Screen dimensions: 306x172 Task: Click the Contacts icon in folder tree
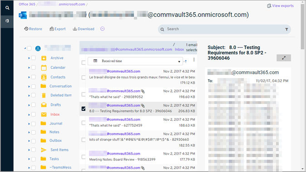[x=44, y=77]
